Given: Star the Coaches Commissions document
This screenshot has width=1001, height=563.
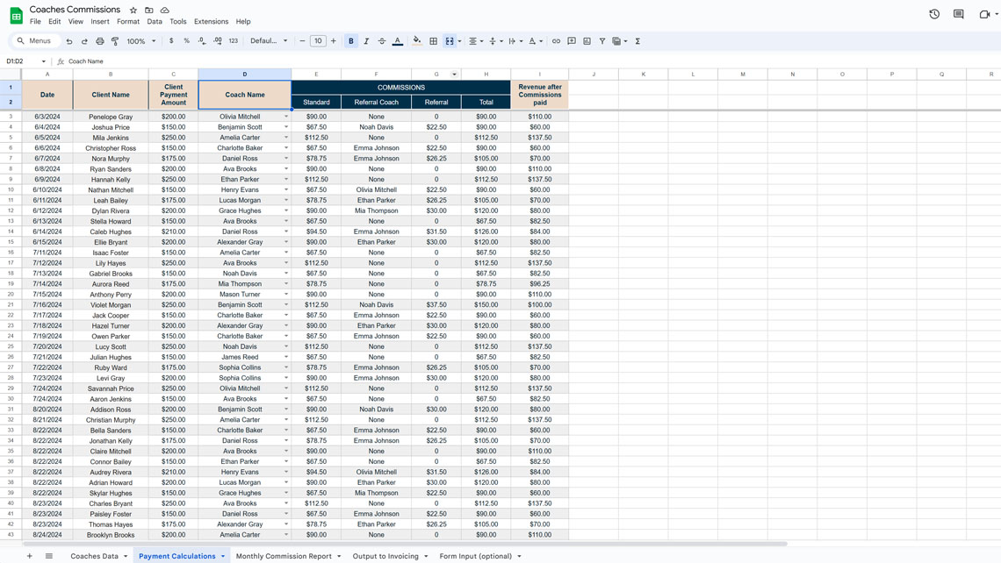Looking at the screenshot, I should click(133, 11).
